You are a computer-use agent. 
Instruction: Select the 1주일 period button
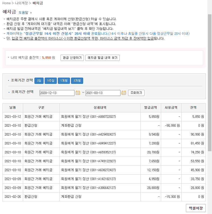[51, 81]
